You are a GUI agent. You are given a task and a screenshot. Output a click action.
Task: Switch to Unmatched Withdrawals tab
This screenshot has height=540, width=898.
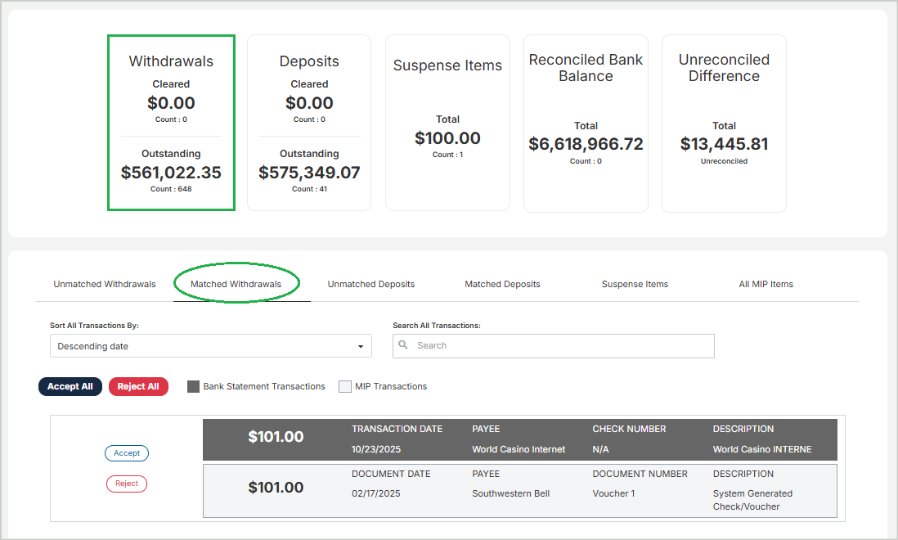point(105,284)
